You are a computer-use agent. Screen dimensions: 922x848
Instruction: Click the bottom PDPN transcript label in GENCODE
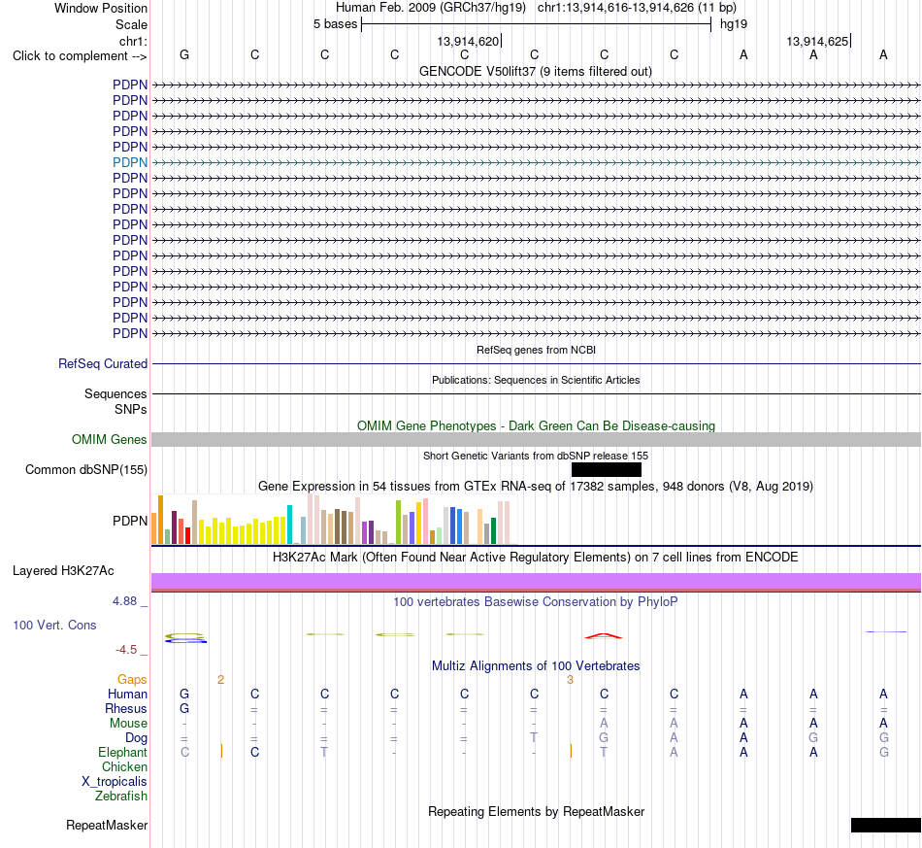130,334
